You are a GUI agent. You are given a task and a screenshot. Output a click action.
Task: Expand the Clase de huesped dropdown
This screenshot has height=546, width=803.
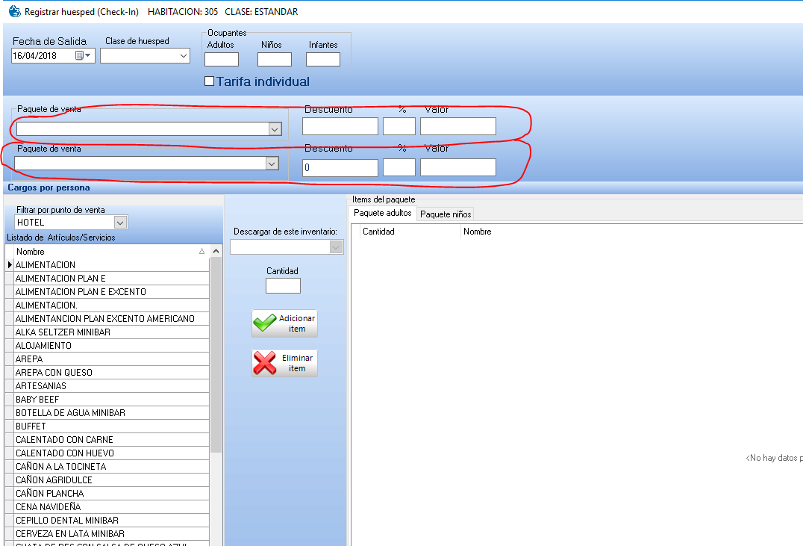[184, 56]
